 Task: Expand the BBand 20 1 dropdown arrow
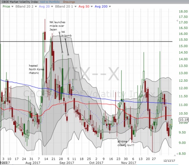pos(76,7)
